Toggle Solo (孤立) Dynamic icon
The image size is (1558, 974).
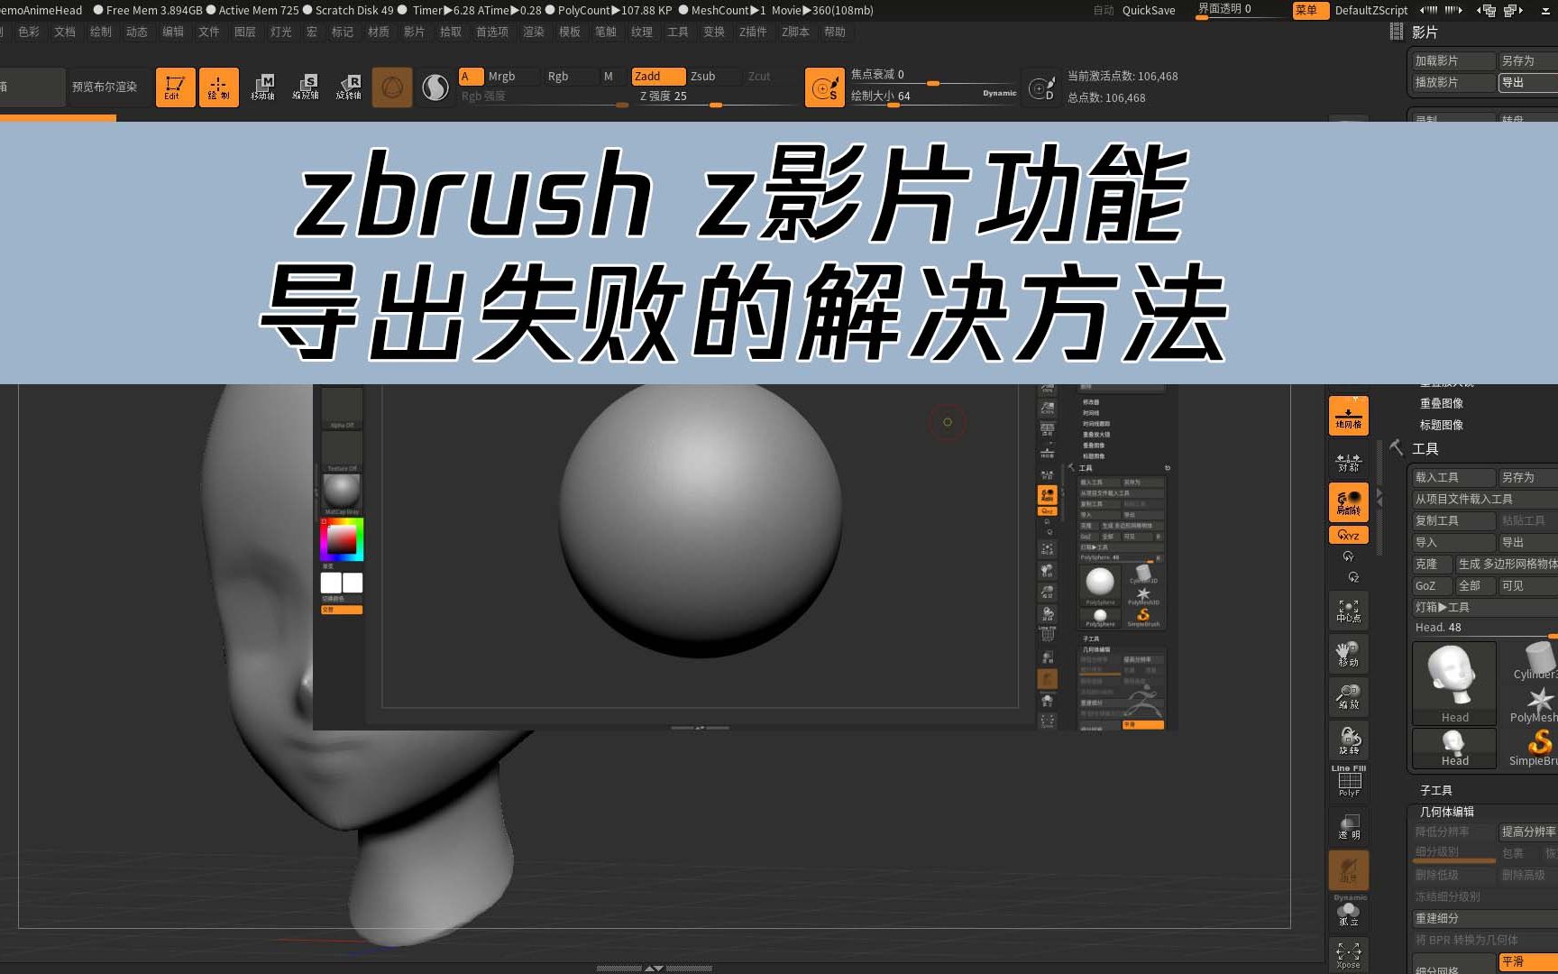(1349, 912)
